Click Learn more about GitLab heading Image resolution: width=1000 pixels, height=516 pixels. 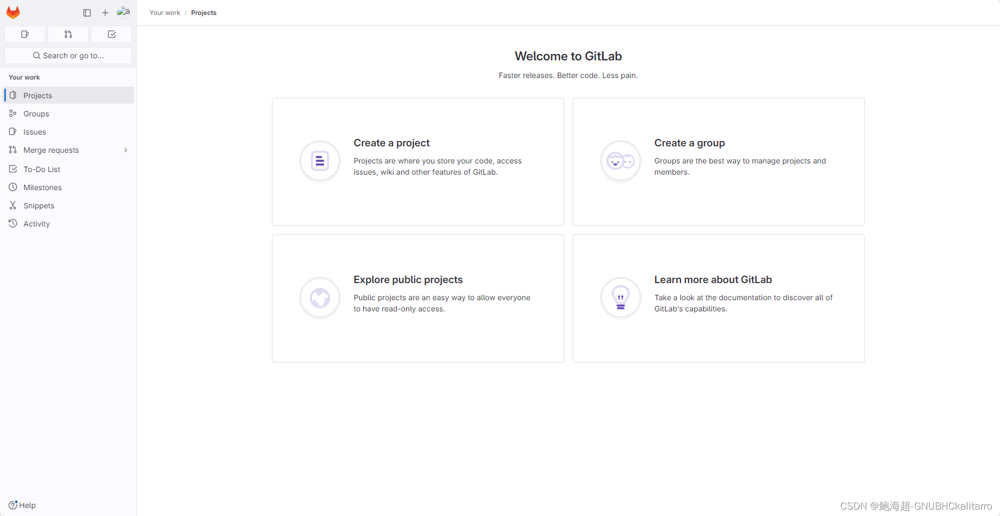click(x=713, y=279)
